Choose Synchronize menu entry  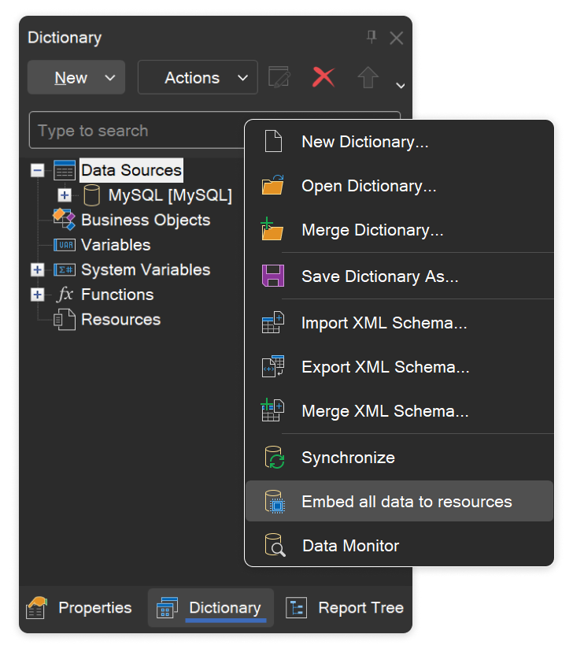tap(399, 458)
